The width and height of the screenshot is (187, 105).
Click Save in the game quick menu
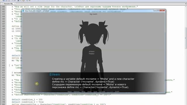pyautogui.click(x=95, y=92)
